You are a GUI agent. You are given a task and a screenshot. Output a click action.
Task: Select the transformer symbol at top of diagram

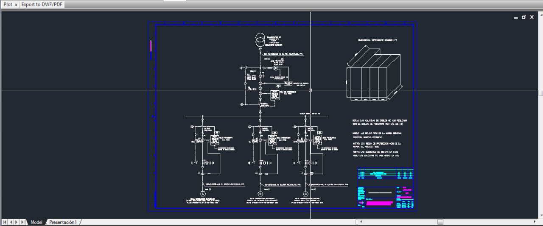click(x=260, y=41)
